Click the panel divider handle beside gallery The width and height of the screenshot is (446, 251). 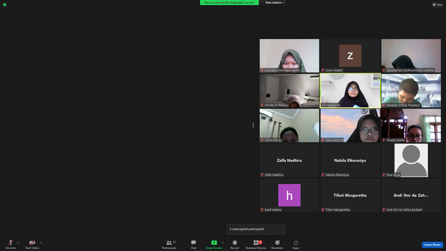coord(253,125)
